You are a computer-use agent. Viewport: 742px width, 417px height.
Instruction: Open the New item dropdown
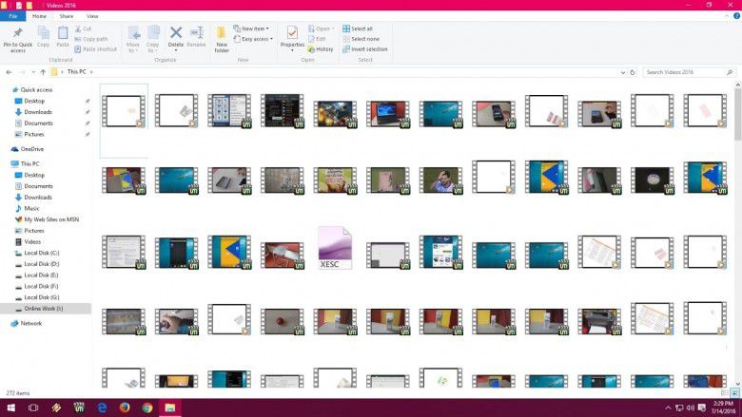click(252, 28)
